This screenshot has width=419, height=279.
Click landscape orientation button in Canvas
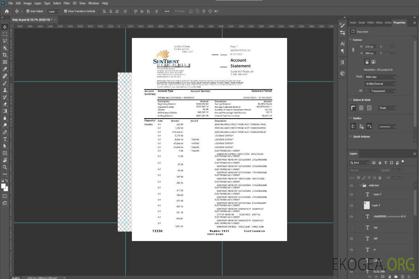373,62
